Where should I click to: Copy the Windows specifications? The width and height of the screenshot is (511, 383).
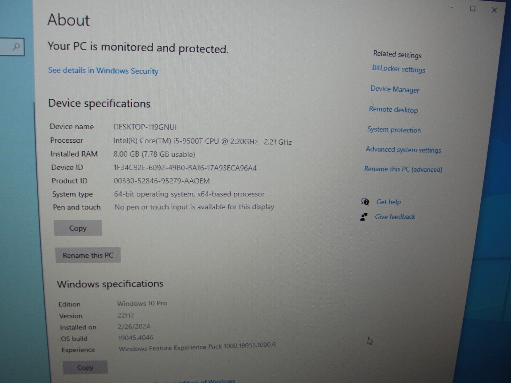click(x=85, y=367)
